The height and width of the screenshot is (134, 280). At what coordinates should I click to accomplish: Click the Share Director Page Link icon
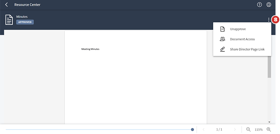click(222, 49)
